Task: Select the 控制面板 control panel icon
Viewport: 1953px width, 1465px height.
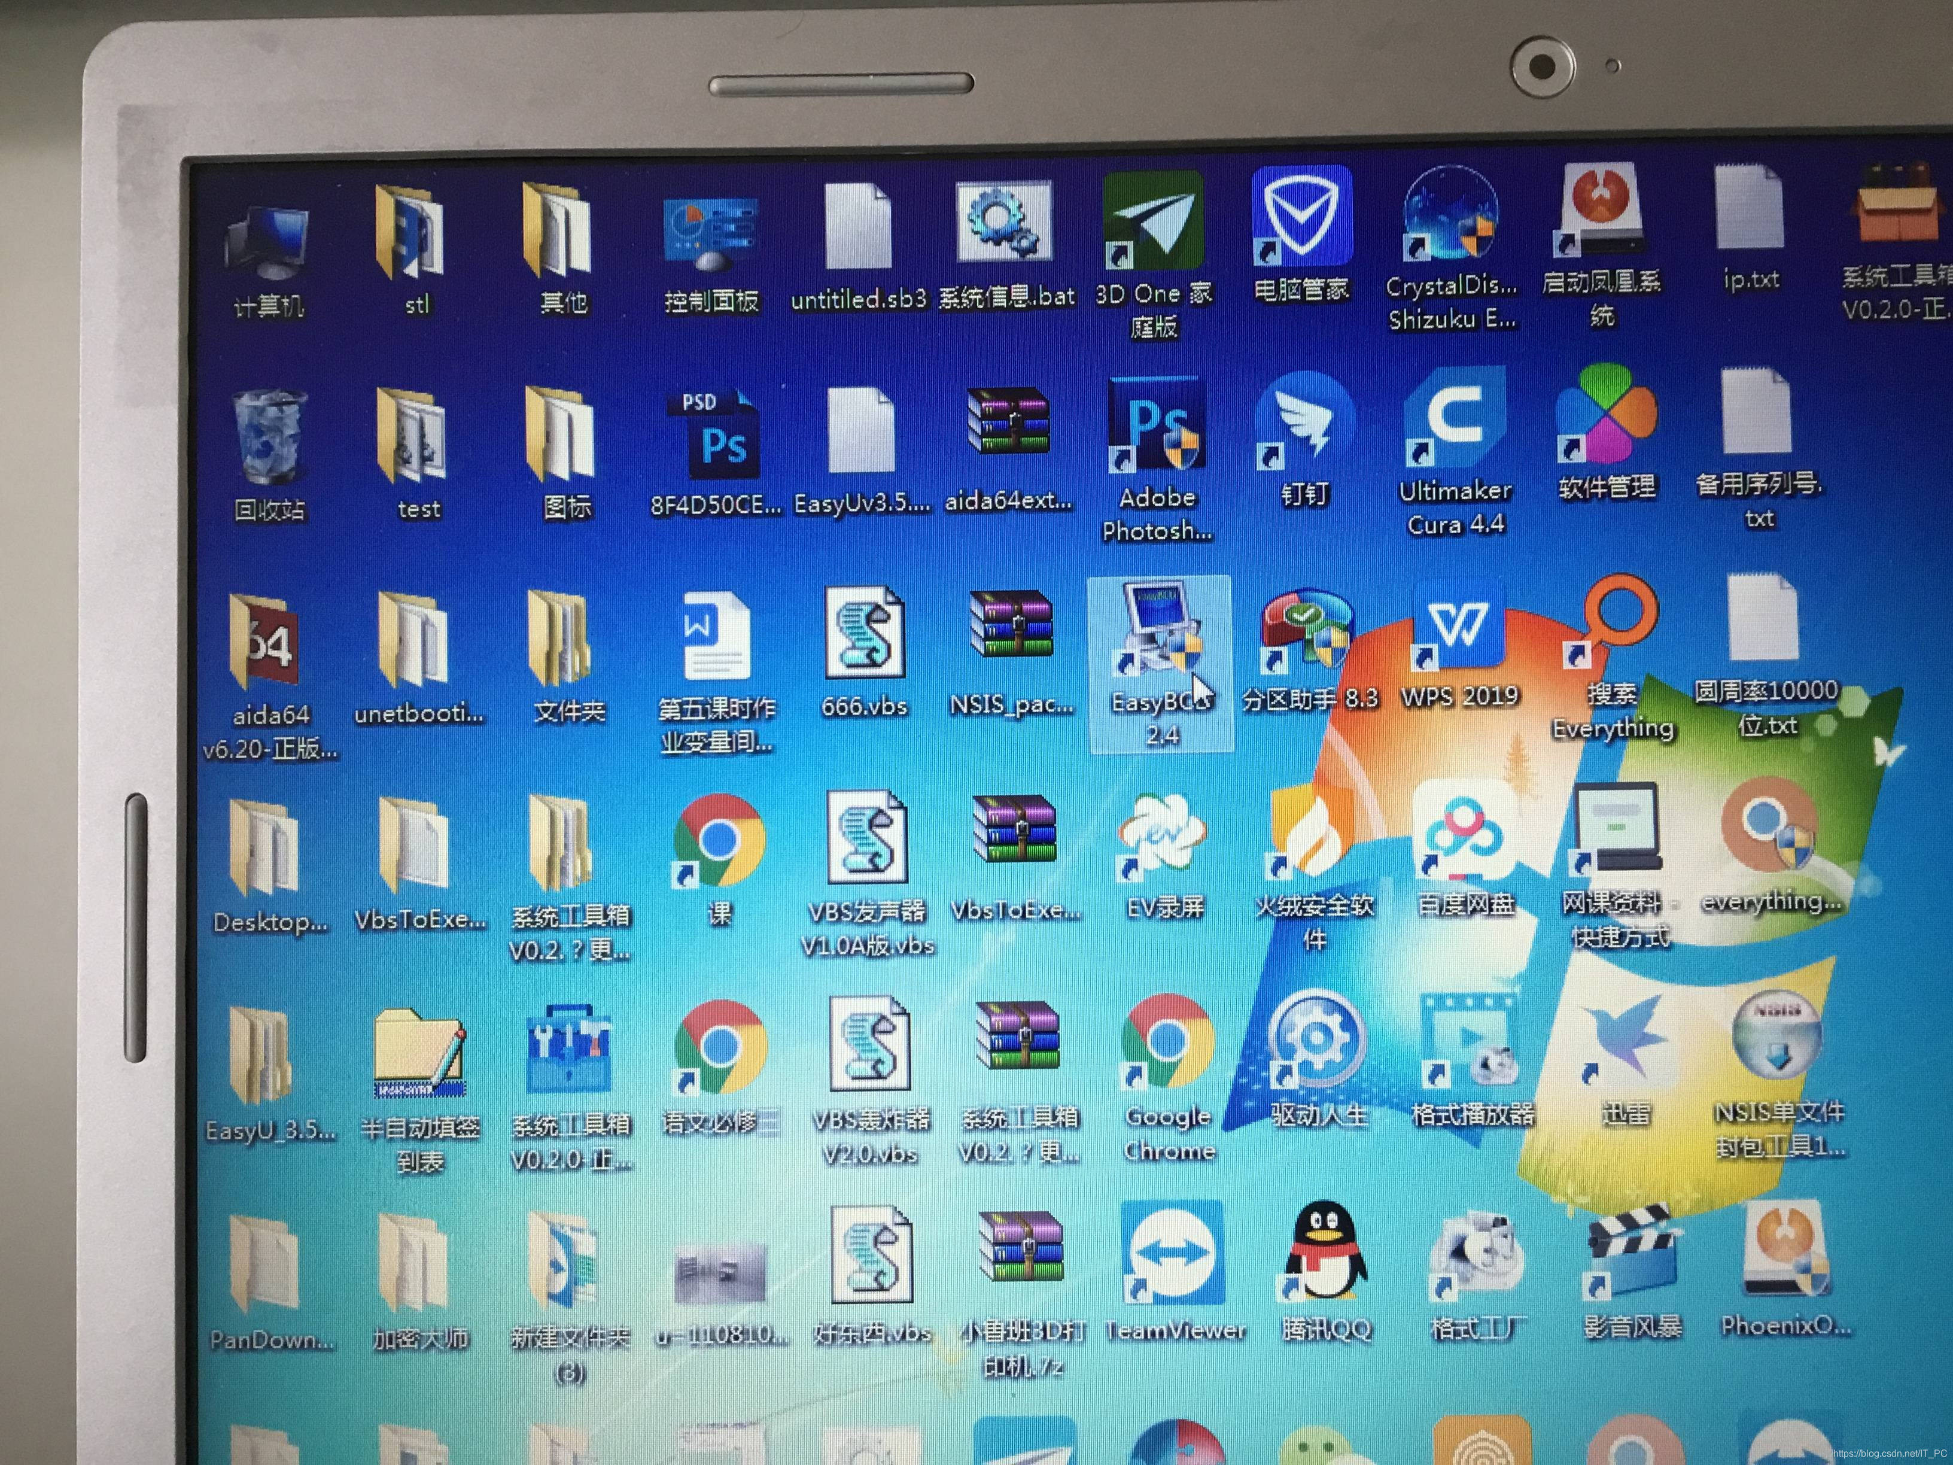Action: (x=710, y=234)
